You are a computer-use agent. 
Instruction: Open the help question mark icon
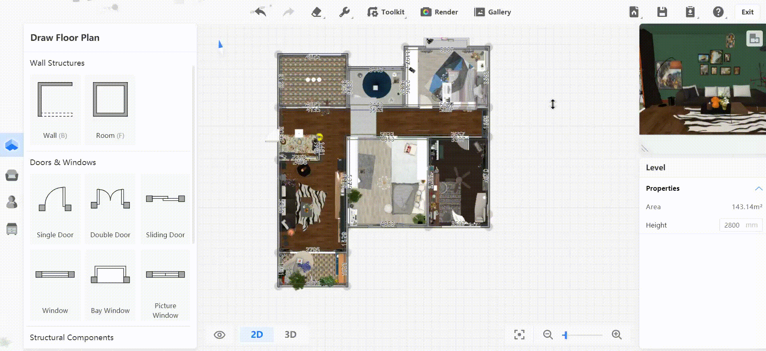(x=718, y=12)
